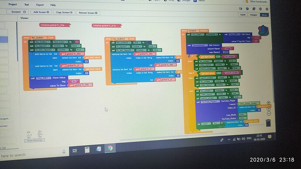Switch to the Designer tab

253,15
